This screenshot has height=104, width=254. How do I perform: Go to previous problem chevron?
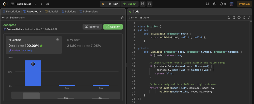(35, 4)
